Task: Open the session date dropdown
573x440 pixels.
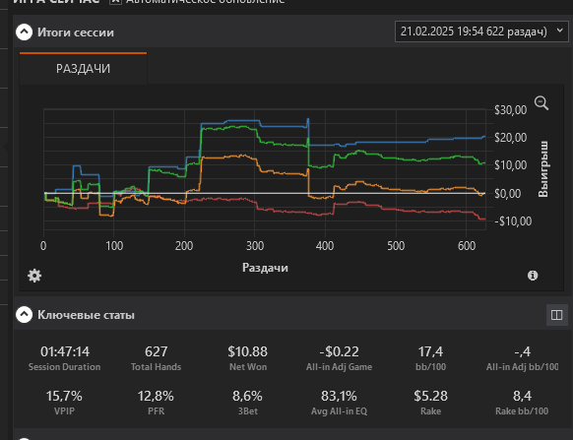Action: [481, 31]
